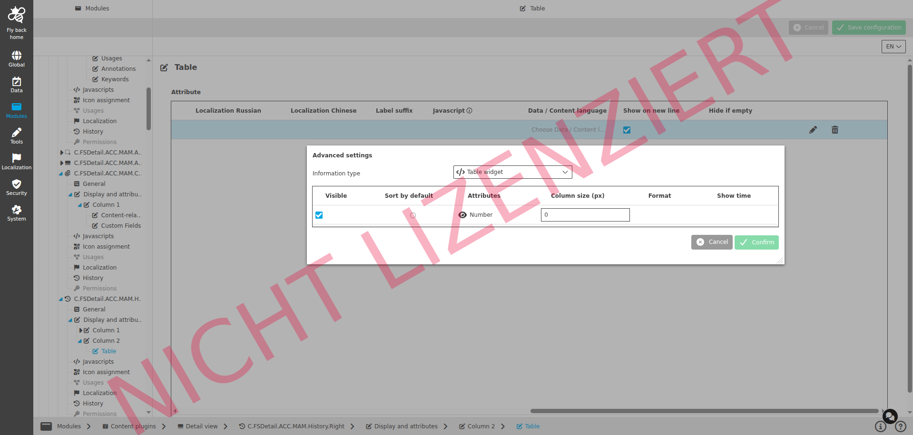The width and height of the screenshot is (913, 435).
Task: Click the pencil edit icon in attribute row
Action: pos(813,130)
